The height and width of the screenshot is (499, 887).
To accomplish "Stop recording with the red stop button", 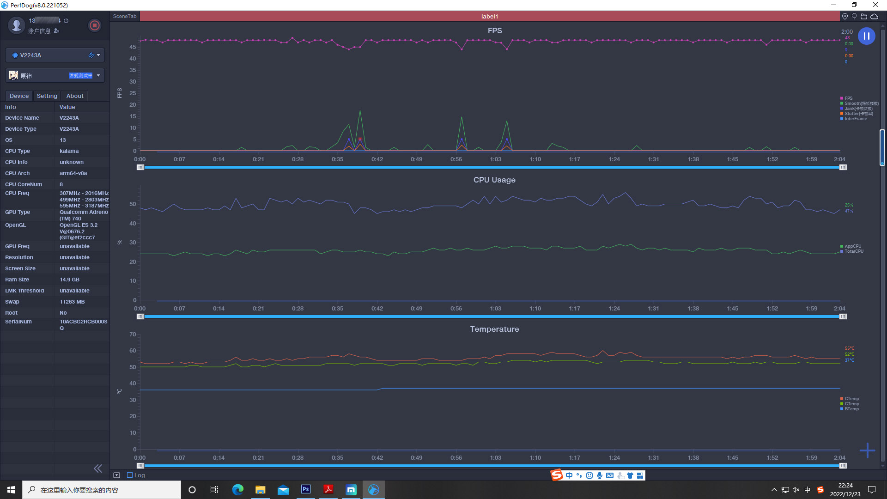I will coord(94,25).
